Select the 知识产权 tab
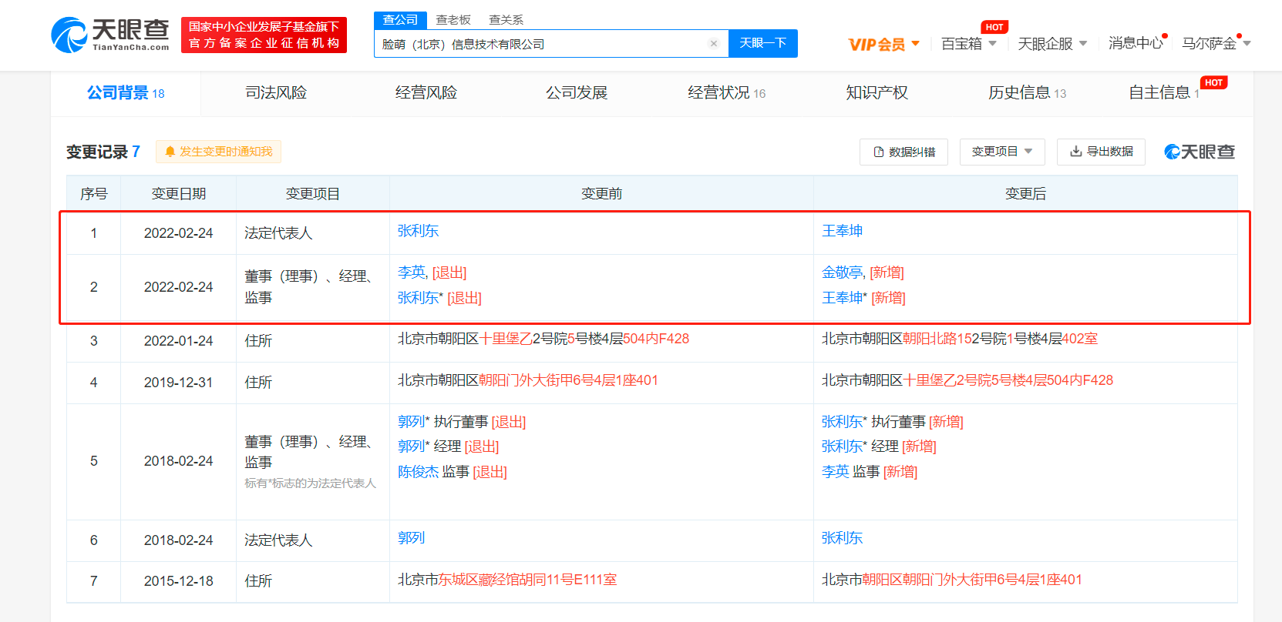This screenshot has width=1282, height=622. point(877,93)
